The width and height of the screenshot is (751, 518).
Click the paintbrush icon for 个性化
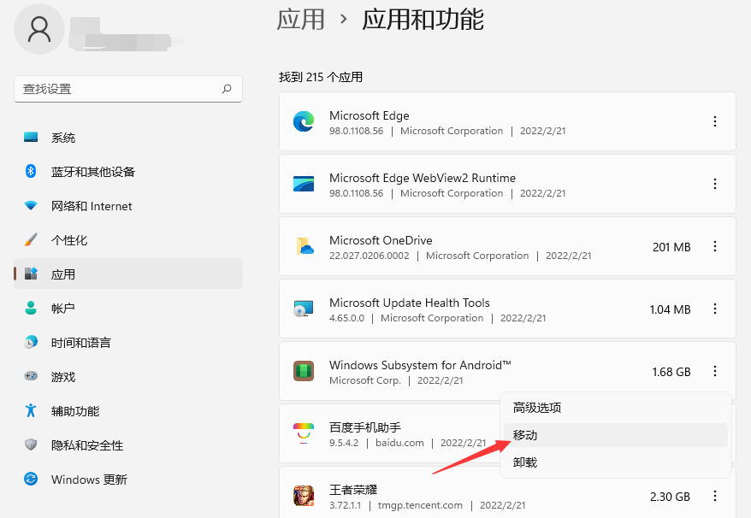pos(31,240)
